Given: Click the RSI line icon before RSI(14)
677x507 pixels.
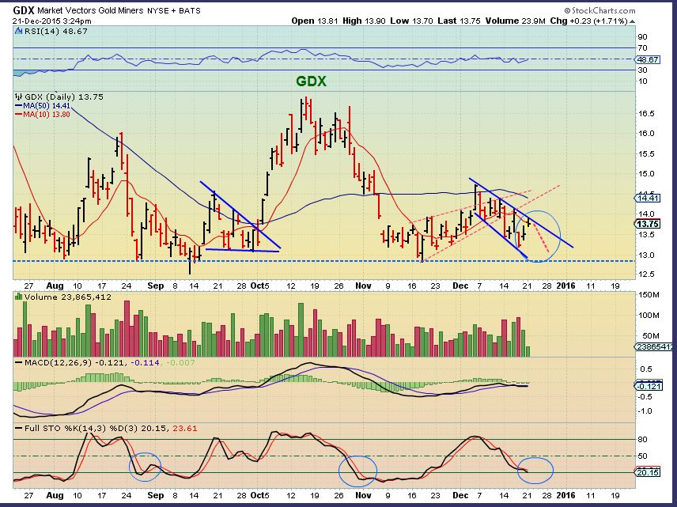Looking at the screenshot, I should click(18, 31).
